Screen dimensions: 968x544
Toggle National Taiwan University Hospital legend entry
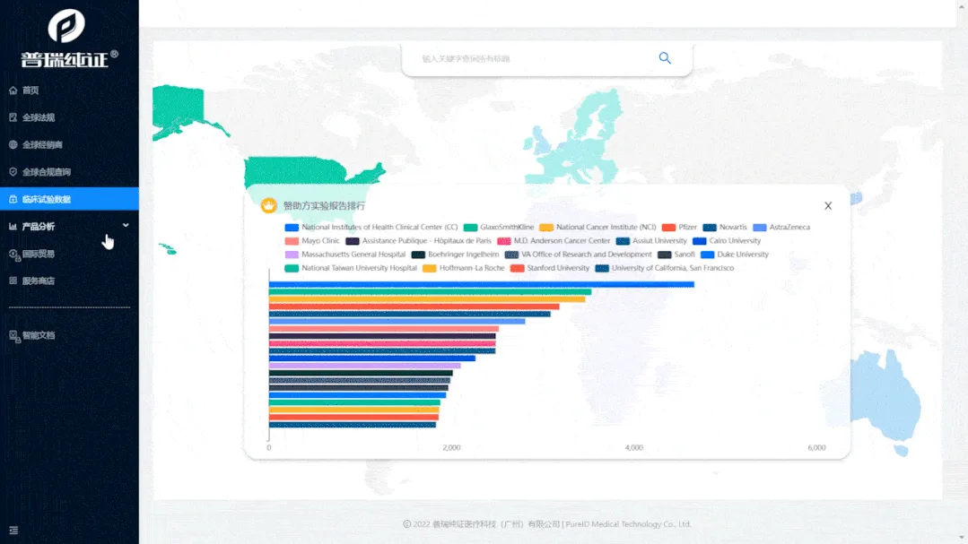tap(352, 268)
